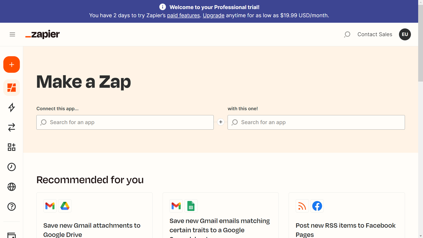Open Help via the question mark icon

11,207
